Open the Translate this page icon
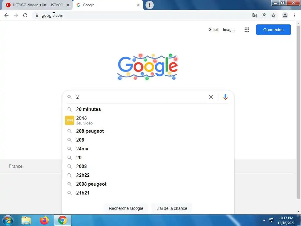 (255, 15)
